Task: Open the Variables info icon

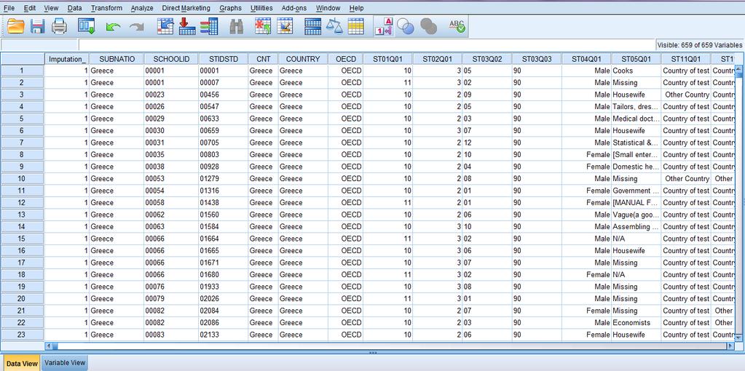Action: 209,26
